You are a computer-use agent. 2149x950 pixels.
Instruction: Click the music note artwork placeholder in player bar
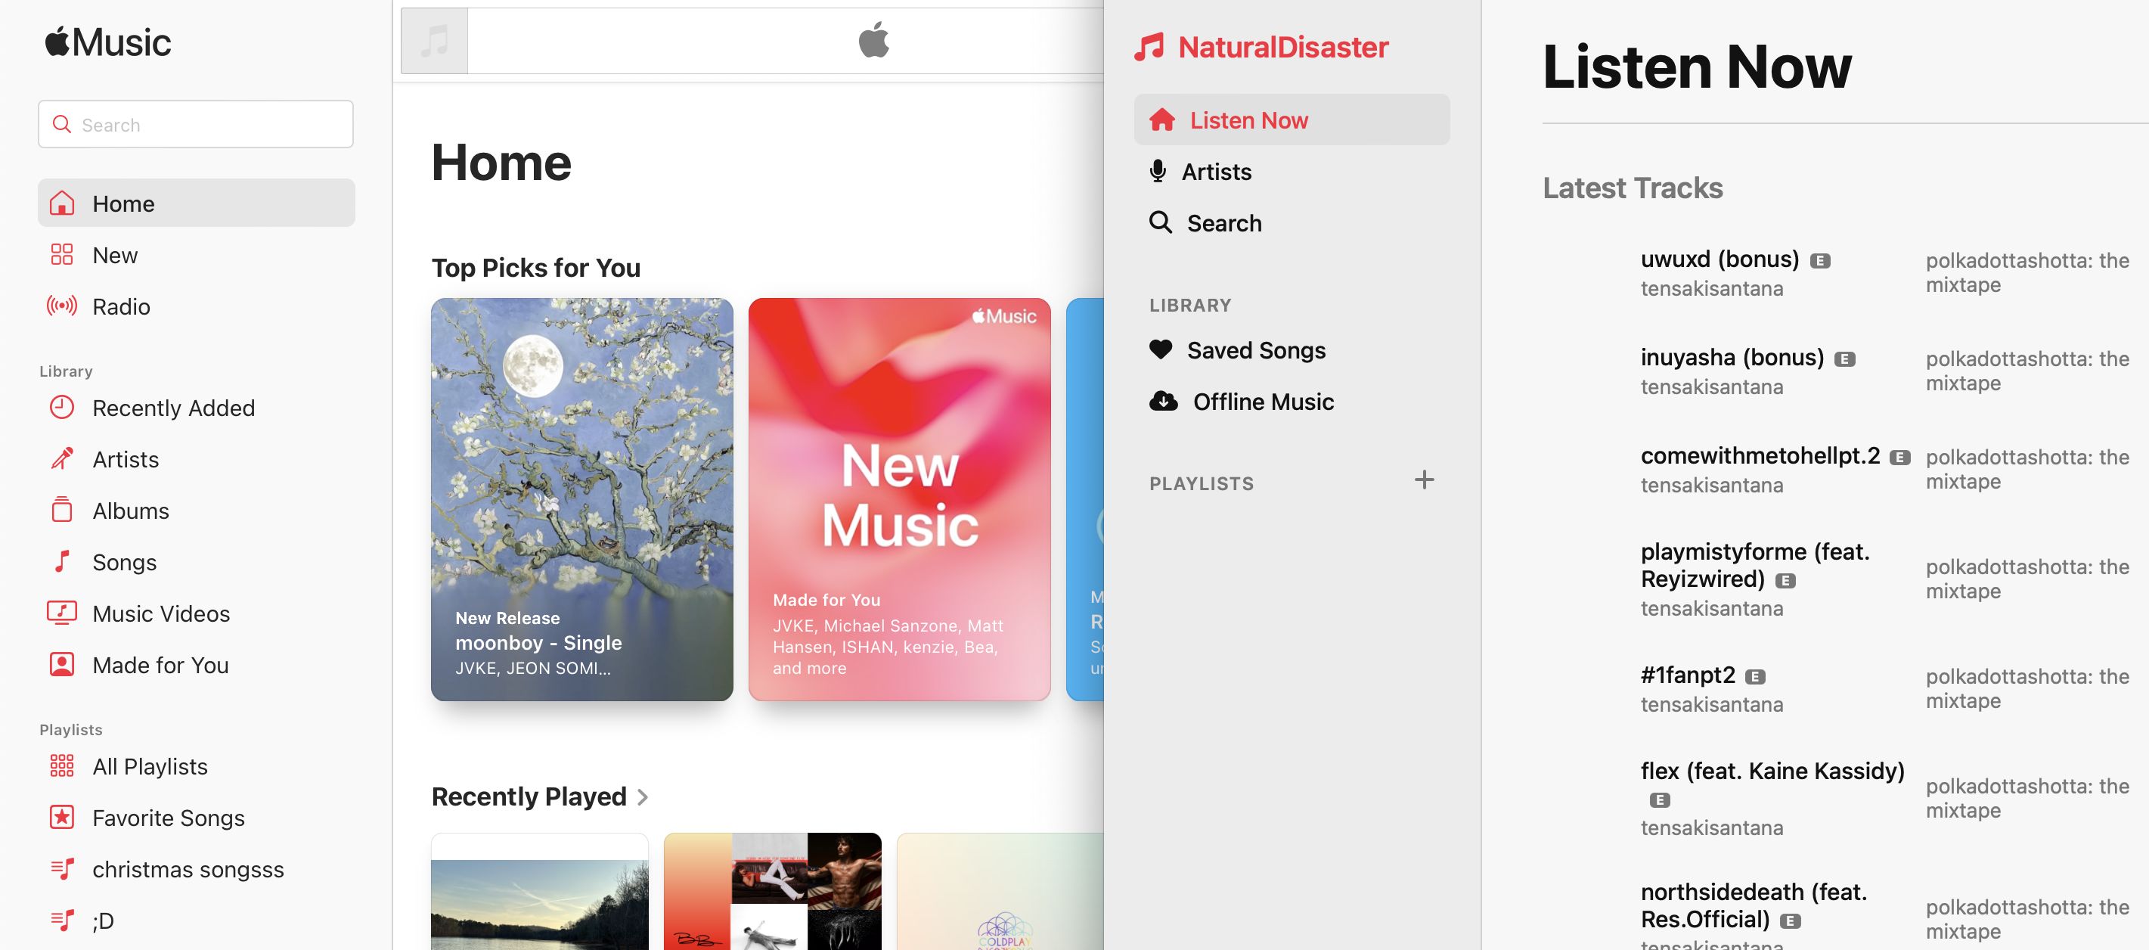(x=434, y=40)
